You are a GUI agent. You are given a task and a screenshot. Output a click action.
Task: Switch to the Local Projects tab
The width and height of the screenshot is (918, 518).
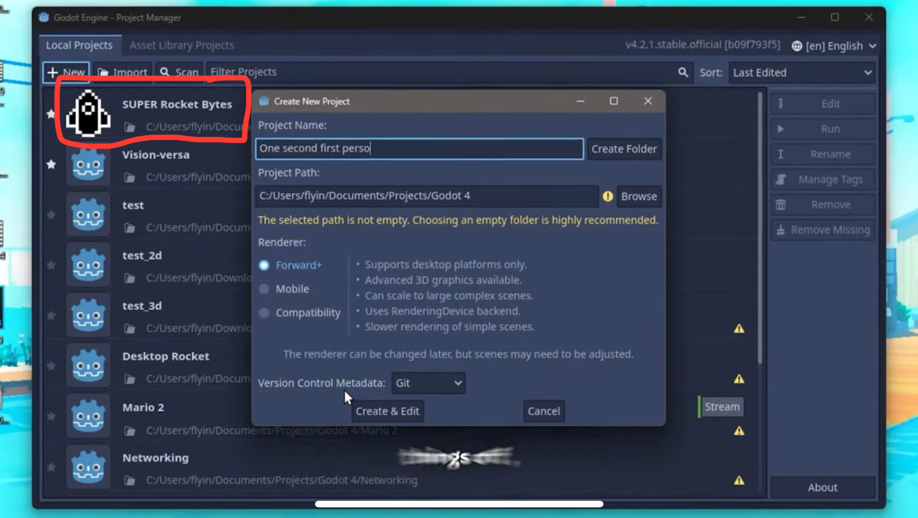point(80,45)
